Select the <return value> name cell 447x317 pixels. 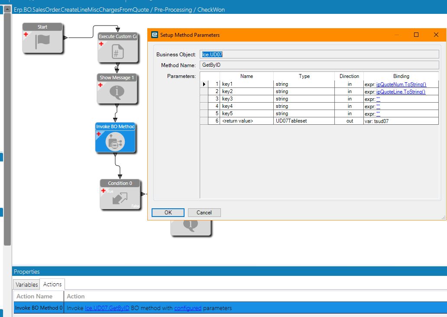click(x=246, y=121)
